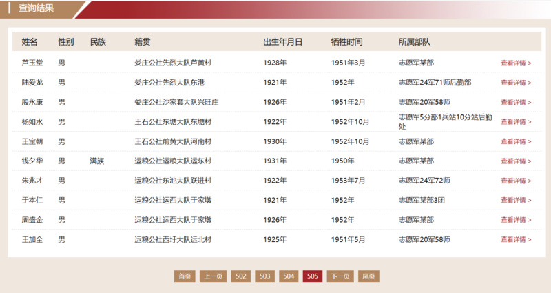Open 查看详情 for 殷永康
Viewport: 551px width, 293px height.
(516, 102)
